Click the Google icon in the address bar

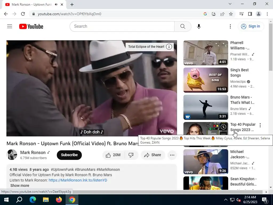point(205,14)
